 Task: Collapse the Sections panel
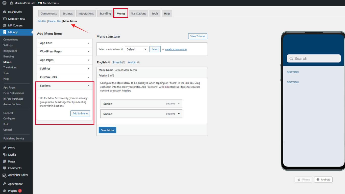click(x=88, y=86)
